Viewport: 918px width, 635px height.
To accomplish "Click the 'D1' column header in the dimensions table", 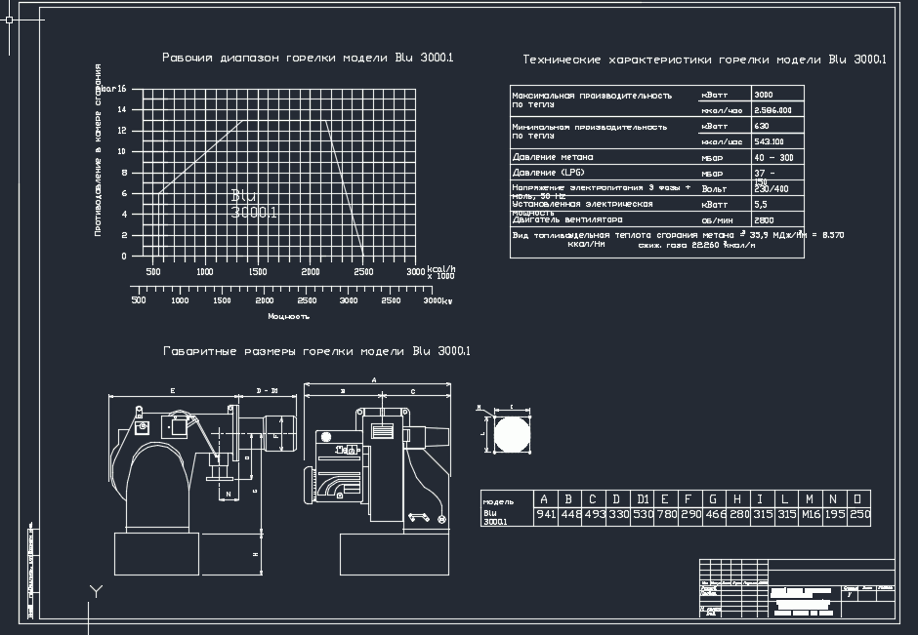I will (643, 499).
